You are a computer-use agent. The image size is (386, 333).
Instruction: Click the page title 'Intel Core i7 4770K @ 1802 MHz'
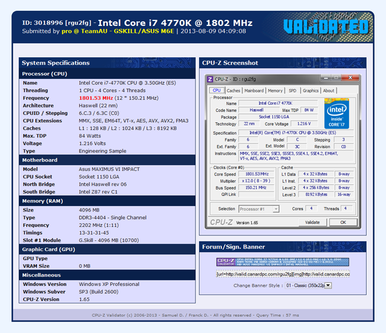coord(176,23)
